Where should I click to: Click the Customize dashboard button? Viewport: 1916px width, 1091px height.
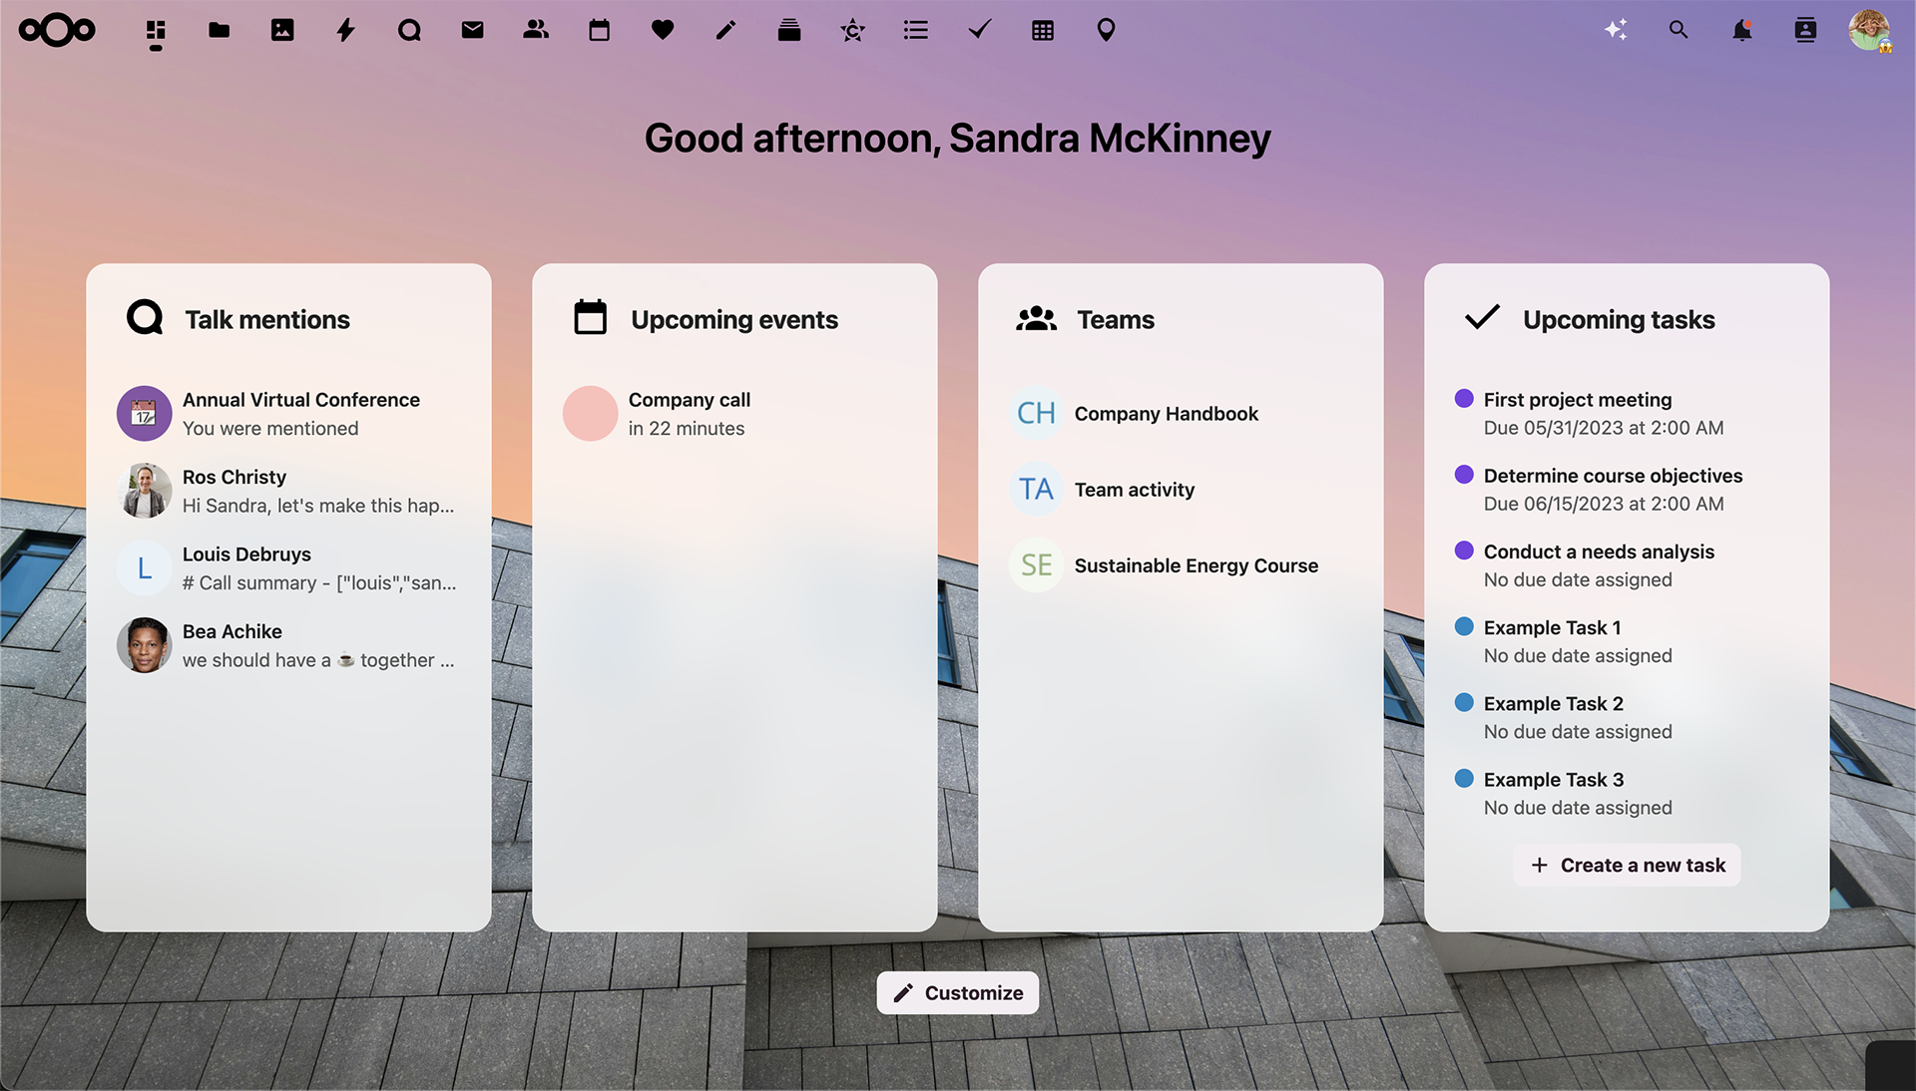click(958, 992)
